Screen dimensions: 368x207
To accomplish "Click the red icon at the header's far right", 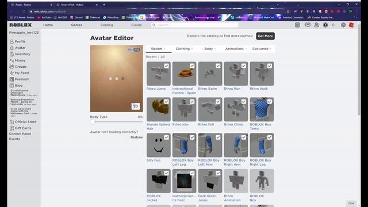I will coord(351,25).
